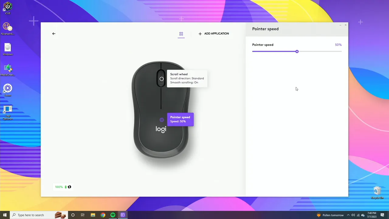This screenshot has width=389, height=219.
Task: Open the Windows Start menu
Action: click(x=5, y=215)
